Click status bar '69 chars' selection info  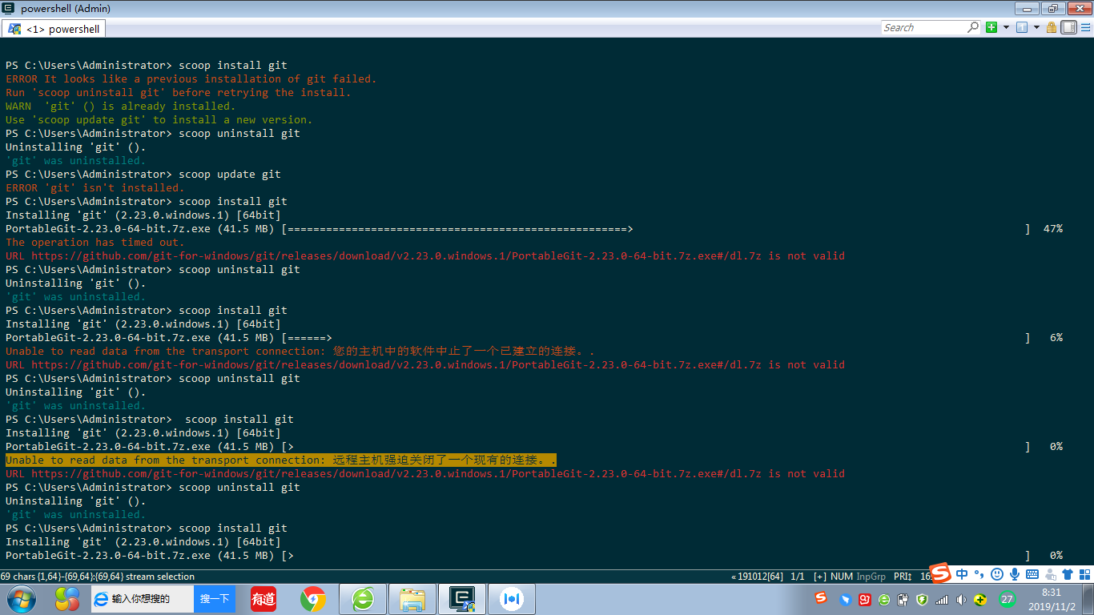97,577
